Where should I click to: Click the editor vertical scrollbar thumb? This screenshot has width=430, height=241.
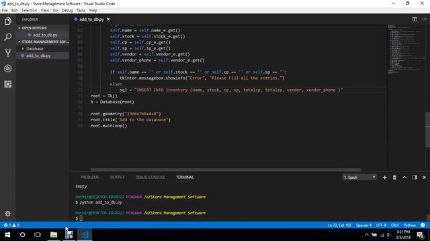tap(427, 130)
